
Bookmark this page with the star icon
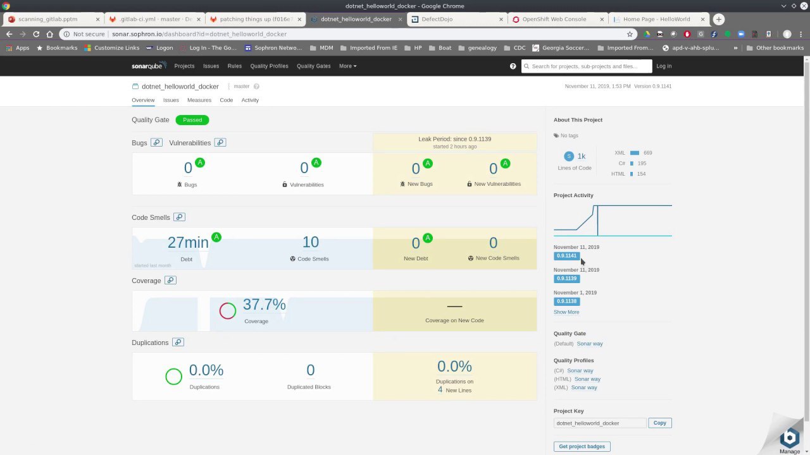(x=630, y=34)
